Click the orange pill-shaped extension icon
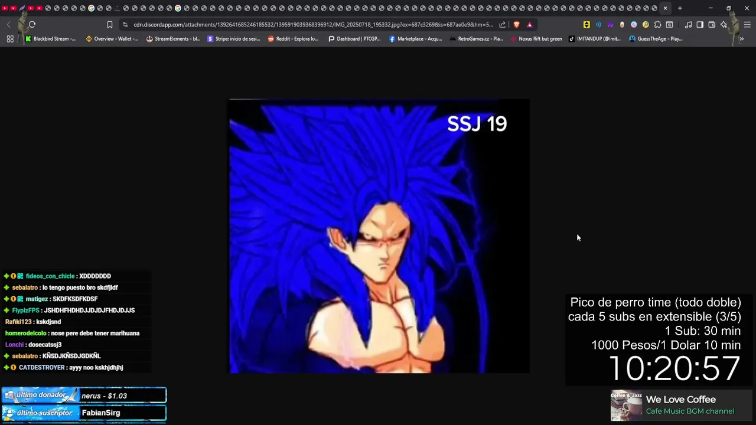756x425 pixels. pyautogui.click(x=622, y=25)
